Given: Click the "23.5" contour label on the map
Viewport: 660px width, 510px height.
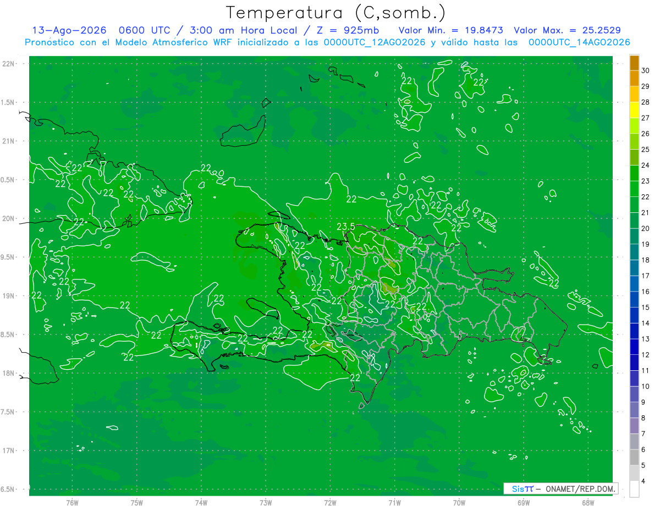Looking at the screenshot, I should point(345,226).
